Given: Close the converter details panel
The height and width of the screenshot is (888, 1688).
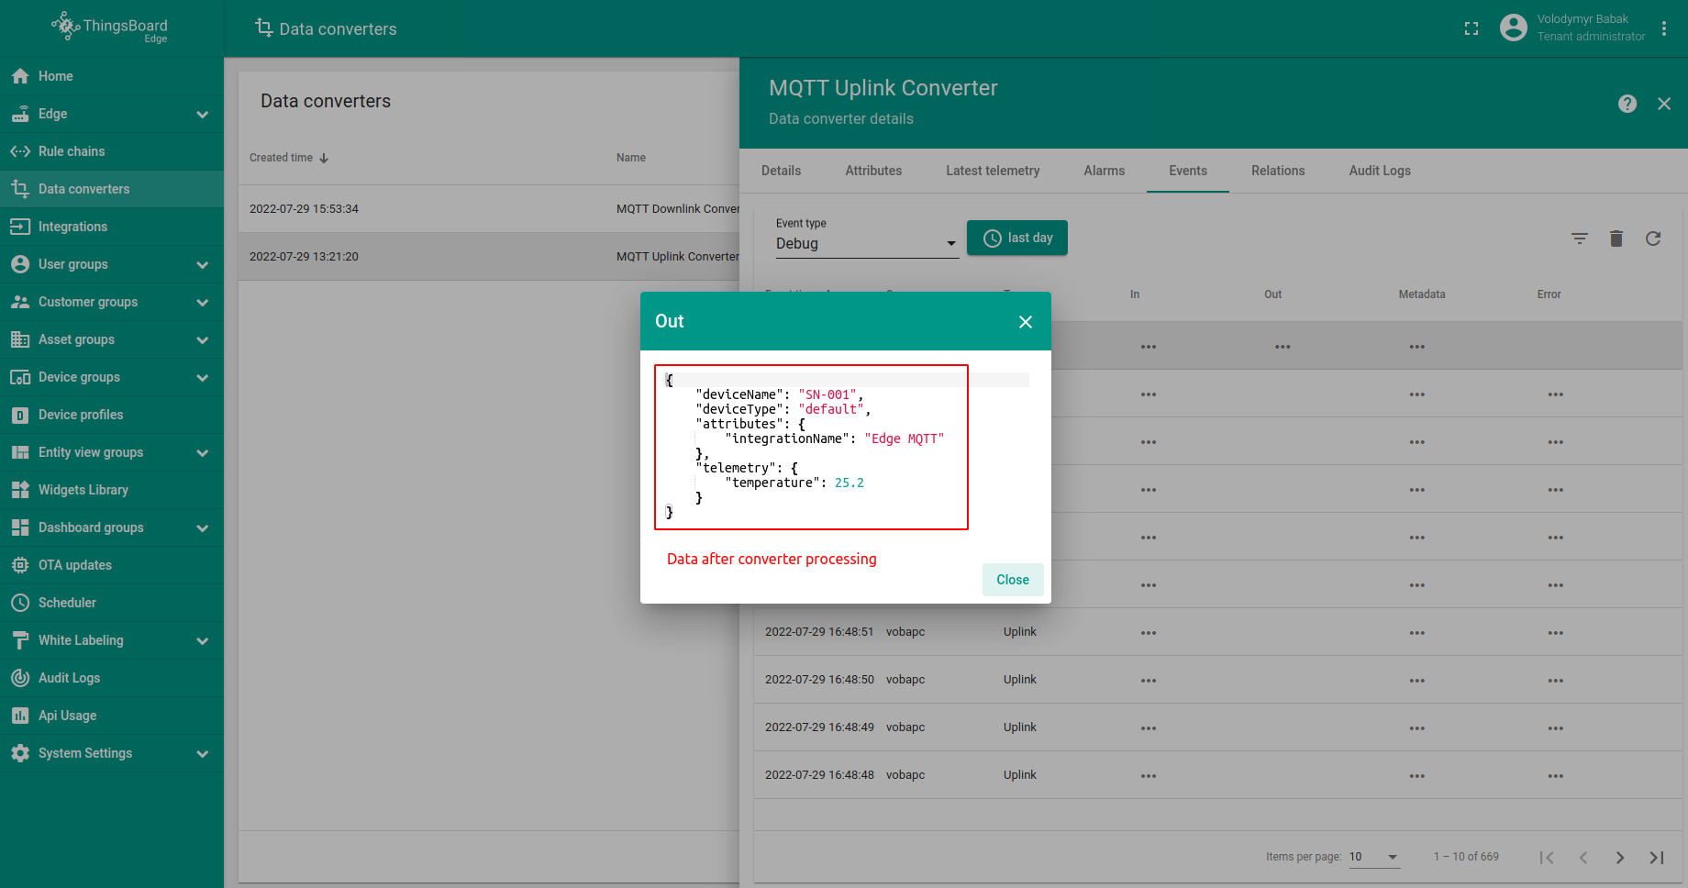Looking at the screenshot, I should click(1664, 104).
